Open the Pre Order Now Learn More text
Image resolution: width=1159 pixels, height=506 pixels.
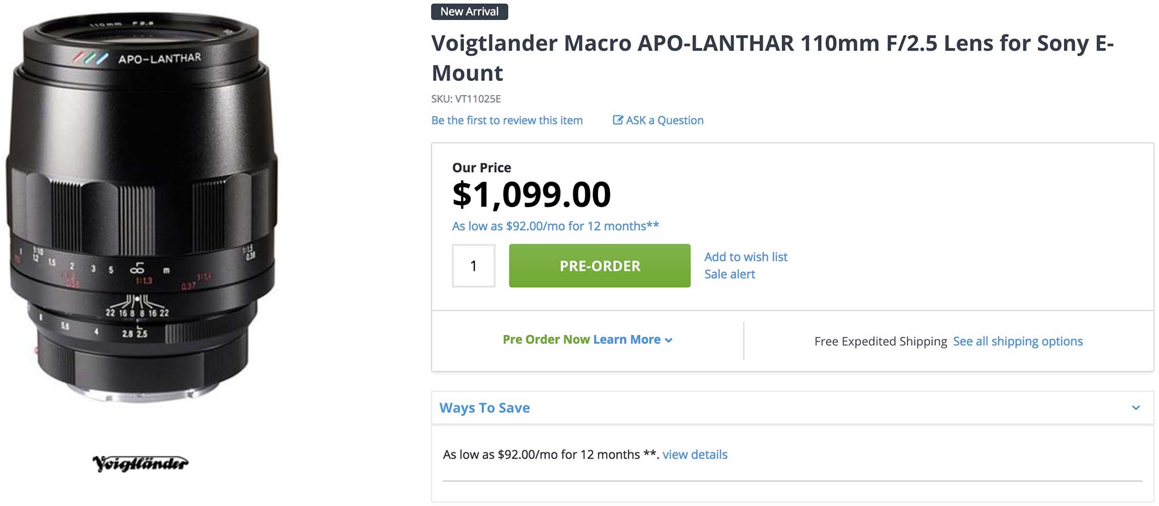pyautogui.click(x=581, y=340)
